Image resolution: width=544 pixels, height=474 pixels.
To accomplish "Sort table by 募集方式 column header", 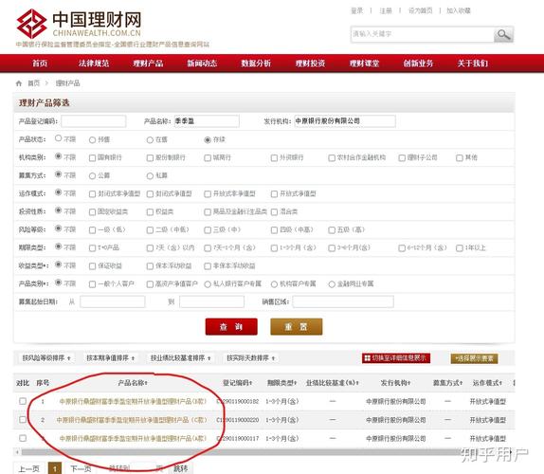I will [447, 383].
